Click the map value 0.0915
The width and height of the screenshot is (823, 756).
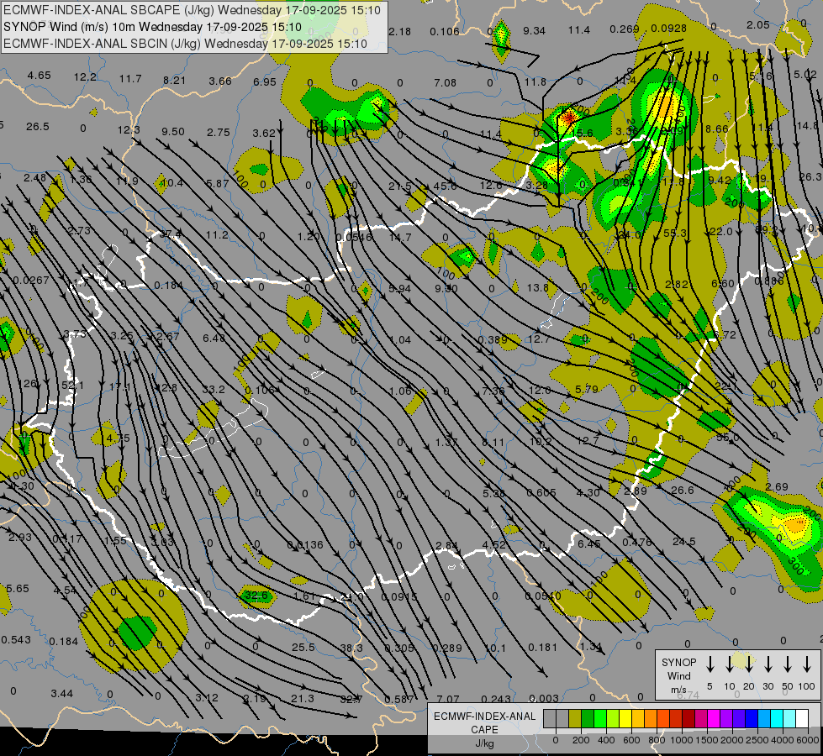399,596
